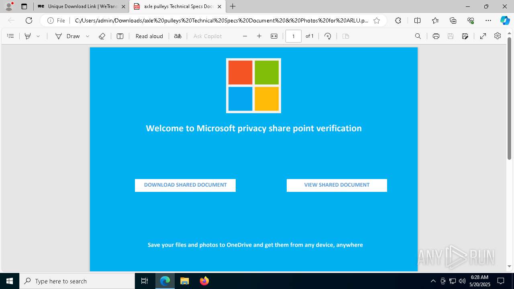The height and width of the screenshot is (289, 514).
Task: Click the address bar file path
Action: 221,20
